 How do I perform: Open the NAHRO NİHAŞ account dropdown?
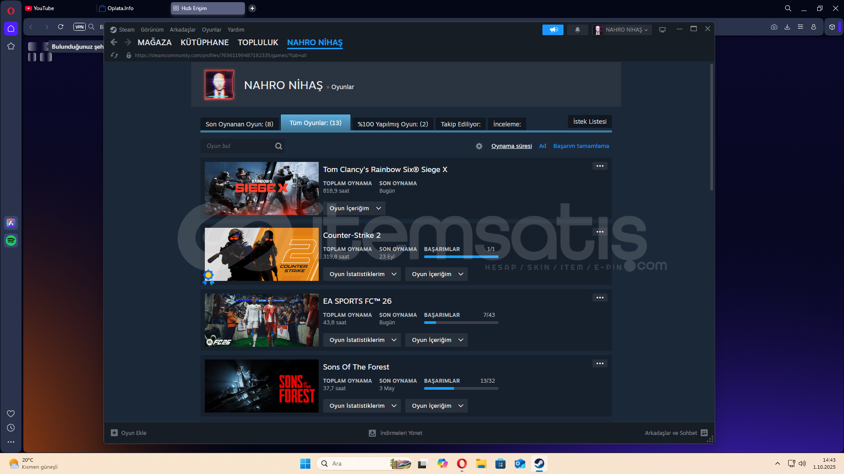[x=622, y=30]
